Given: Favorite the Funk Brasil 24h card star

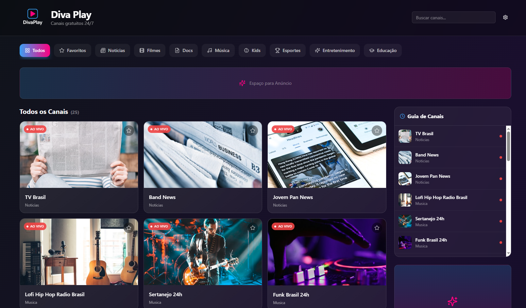Looking at the screenshot, I should [x=377, y=228].
